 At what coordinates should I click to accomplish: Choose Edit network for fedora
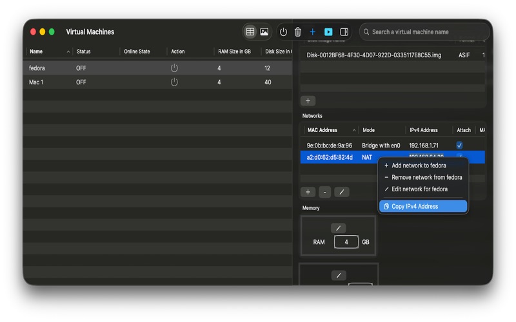(x=423, y=189)
